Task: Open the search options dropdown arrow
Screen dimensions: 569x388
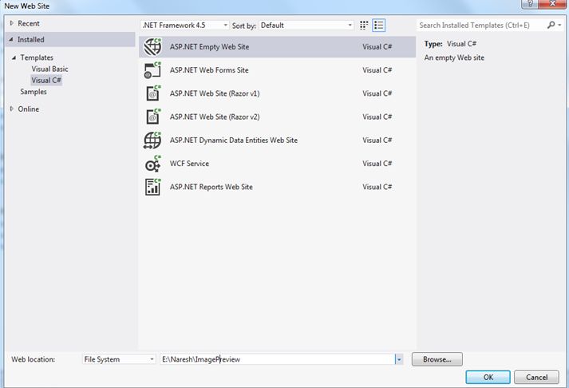Action: [x=559, y=25]
